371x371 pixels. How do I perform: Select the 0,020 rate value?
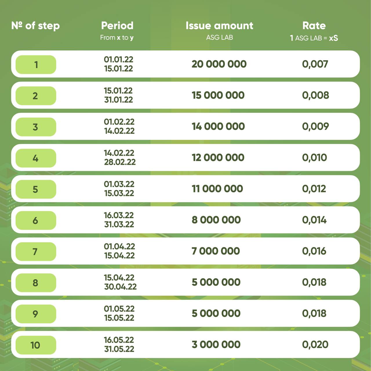click(x=315, y=344)
